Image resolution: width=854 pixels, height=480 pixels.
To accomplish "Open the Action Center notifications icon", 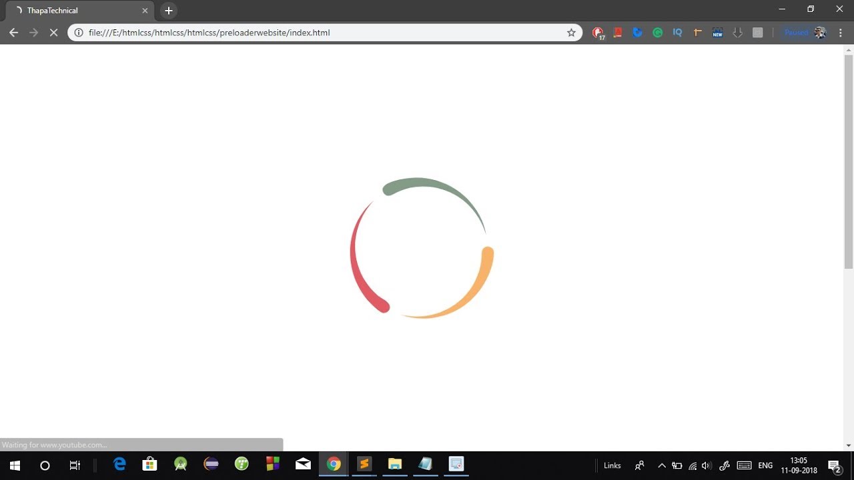I will tap(835, 465).
